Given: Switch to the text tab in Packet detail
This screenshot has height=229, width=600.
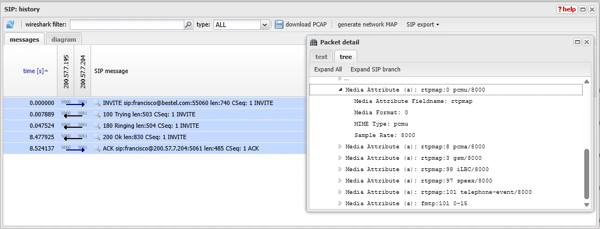Looking at the screenshot, I should click(x=321, y=57).
